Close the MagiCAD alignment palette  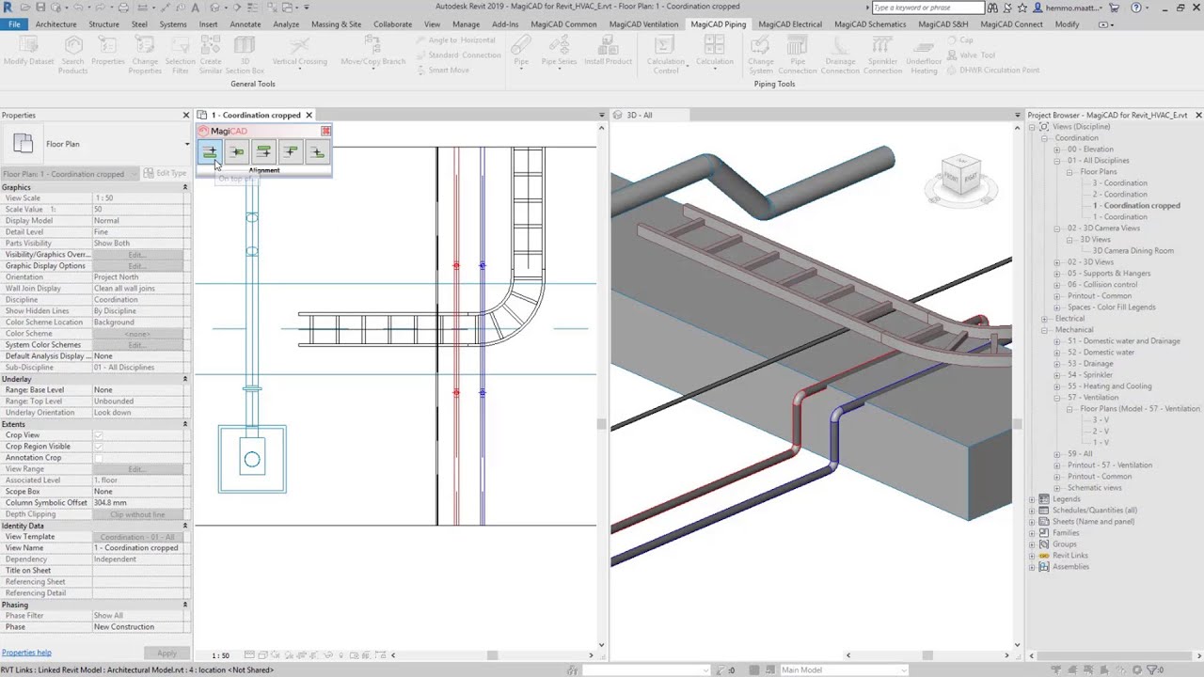pos(325,131)
